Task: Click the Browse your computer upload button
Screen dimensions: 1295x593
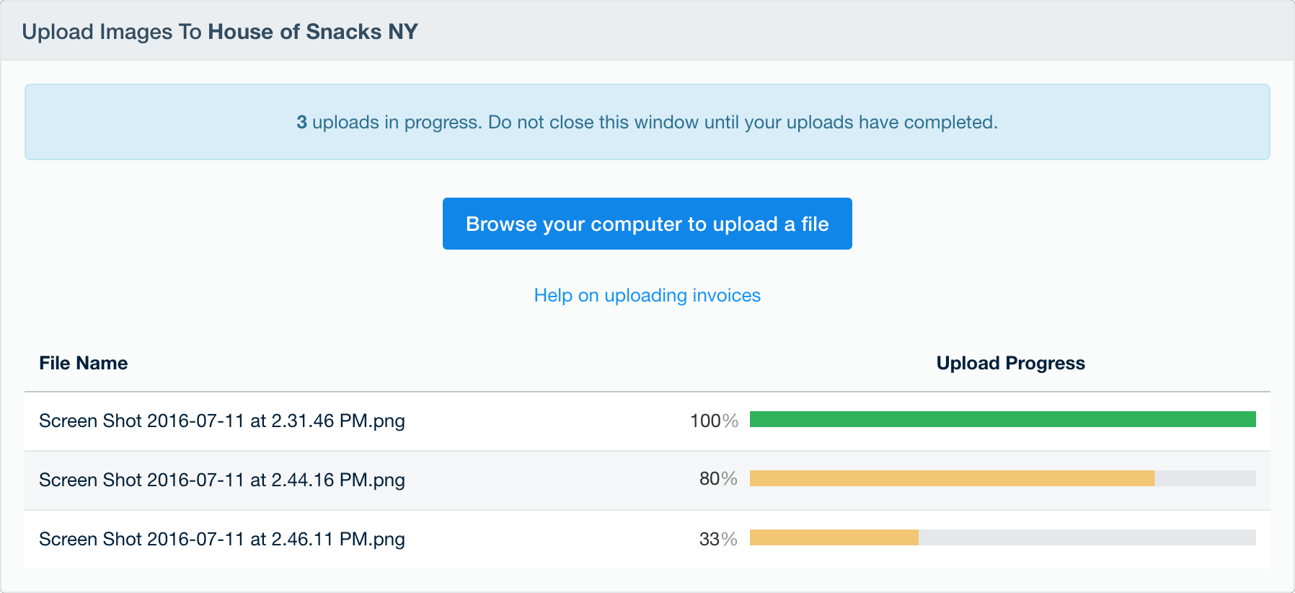Action: pos(647,224)
